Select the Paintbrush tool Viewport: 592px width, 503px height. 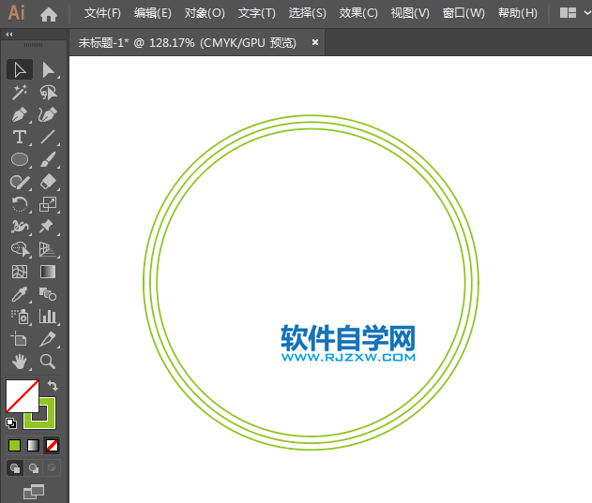pyautogui.click(x=48, y=159)
